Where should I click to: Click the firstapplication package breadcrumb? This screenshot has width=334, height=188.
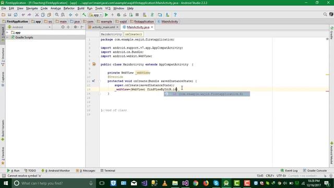(x=142, y=21)
